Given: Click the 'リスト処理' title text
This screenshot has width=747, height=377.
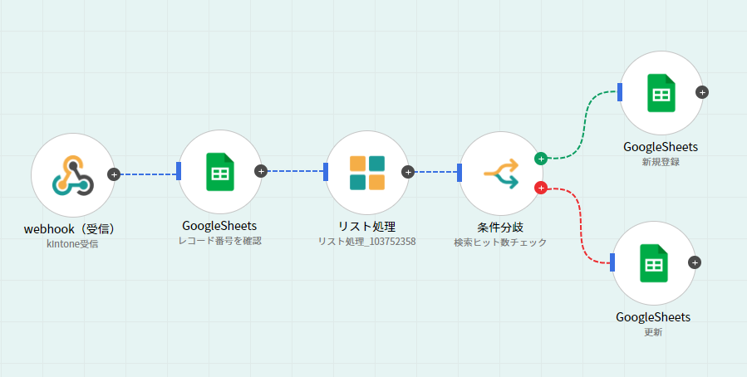Looking at the screenshot, I should tap(366, 226).
